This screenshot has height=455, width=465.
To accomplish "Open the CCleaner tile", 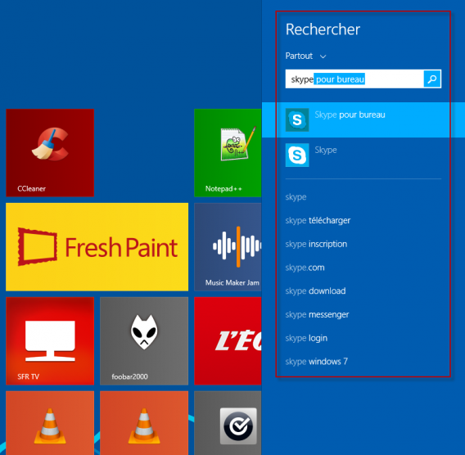I will pos(50,153).
